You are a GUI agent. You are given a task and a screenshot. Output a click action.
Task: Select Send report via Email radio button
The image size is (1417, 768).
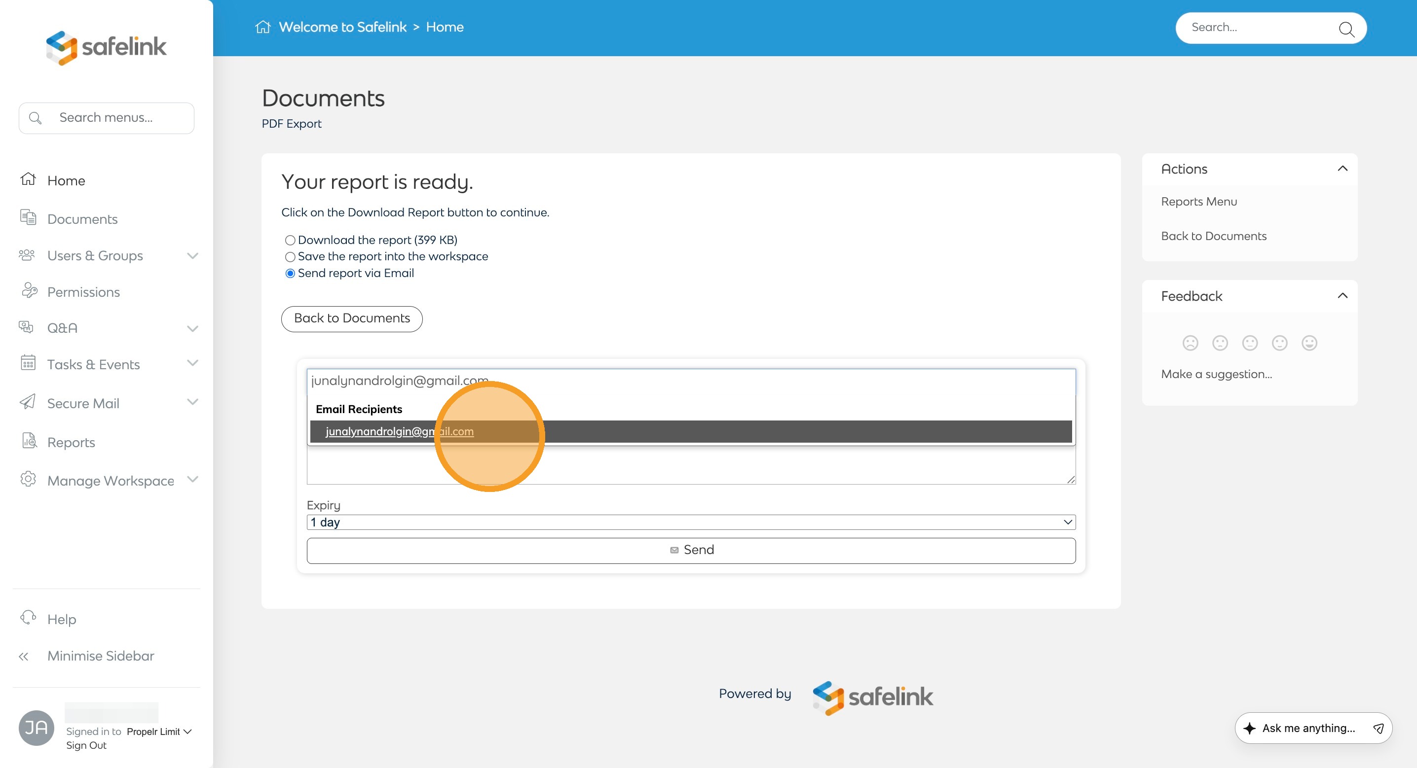[290, 273]
